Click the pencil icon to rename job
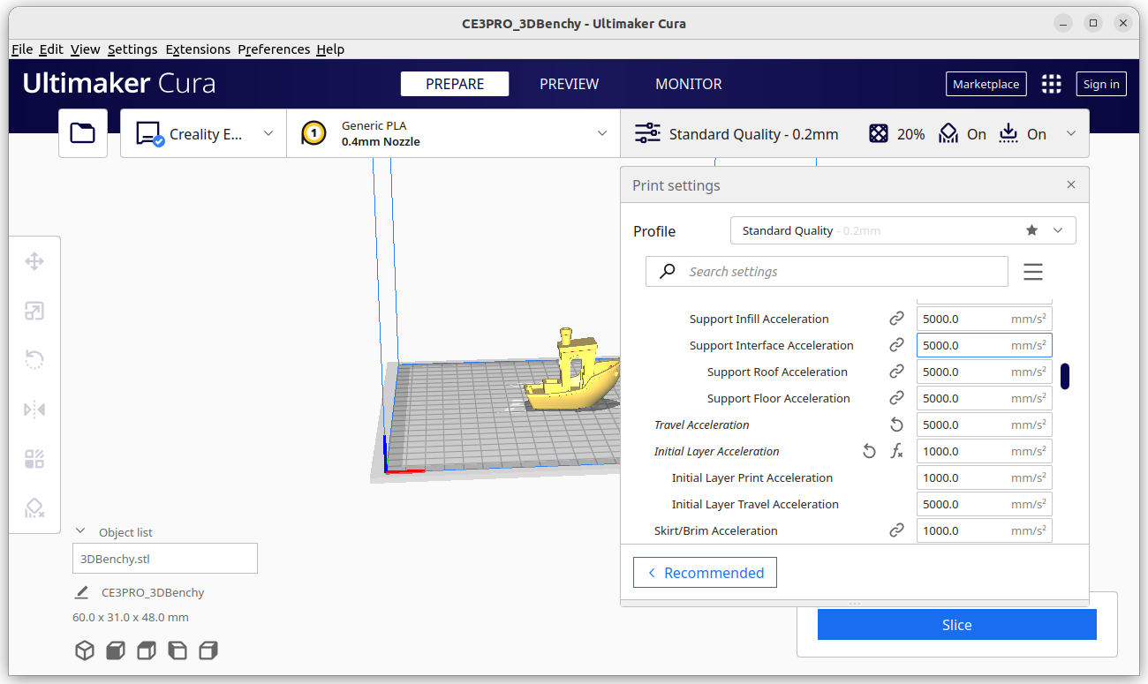Viewport: 1148px width, 684px height. [x=81, y=592]
